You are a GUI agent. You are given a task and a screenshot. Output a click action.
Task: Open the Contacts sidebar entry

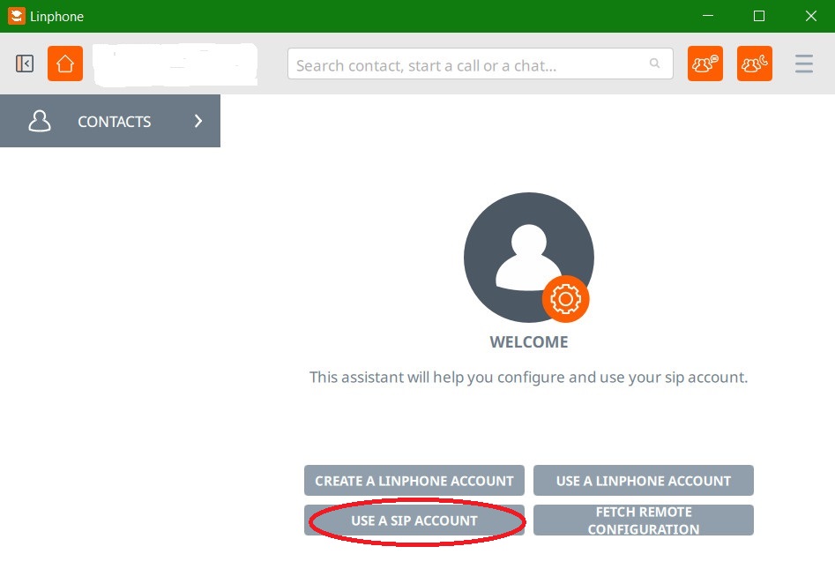tap(110, 121)
